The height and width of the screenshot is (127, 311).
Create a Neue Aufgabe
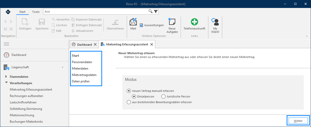point(172,26)
